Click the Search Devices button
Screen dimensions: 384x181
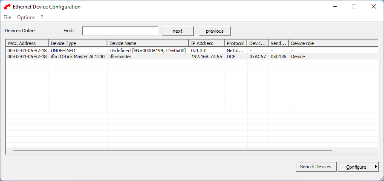coord(316,167)
